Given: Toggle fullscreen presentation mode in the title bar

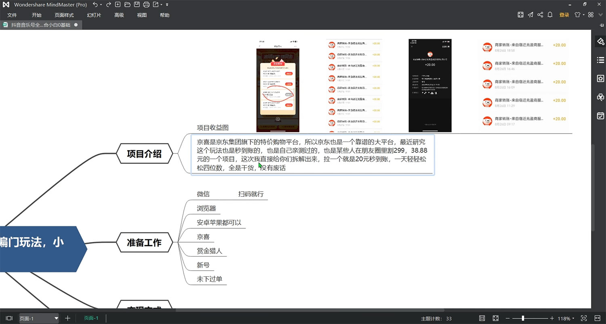Looking at the screenshot, I should tap(520, 15).
